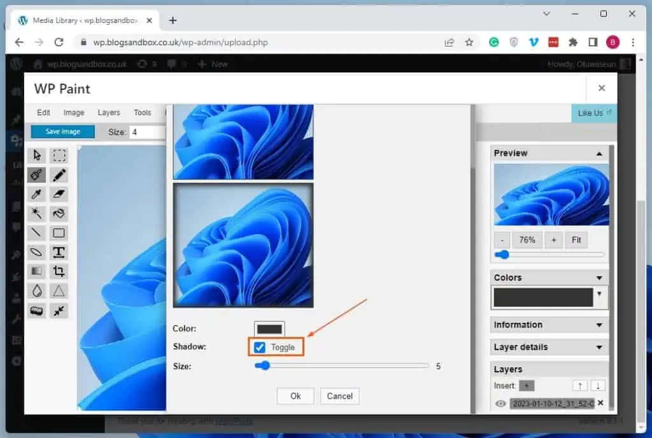Click the Ok button in dialog
The width and height of the screenshot is (652, 438).
[295, 396]
